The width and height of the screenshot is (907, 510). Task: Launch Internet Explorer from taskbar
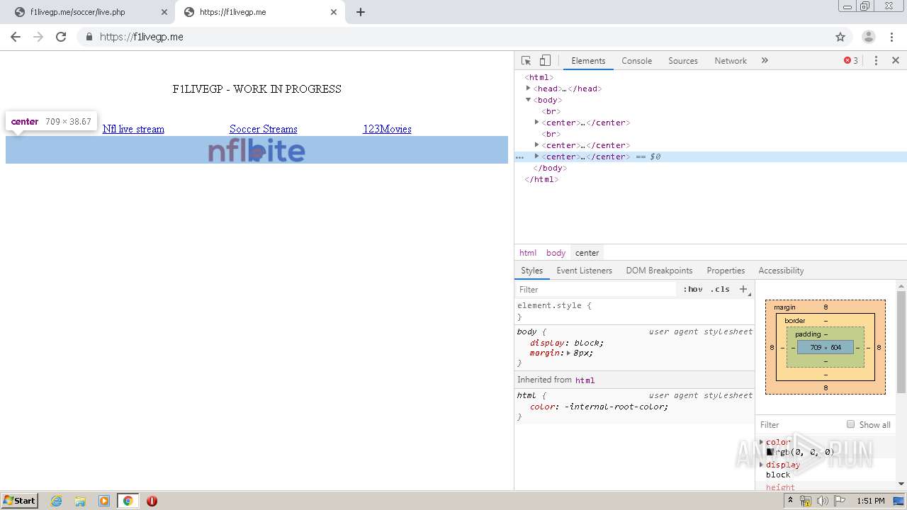pyautogui.click(x=57, y=501)
